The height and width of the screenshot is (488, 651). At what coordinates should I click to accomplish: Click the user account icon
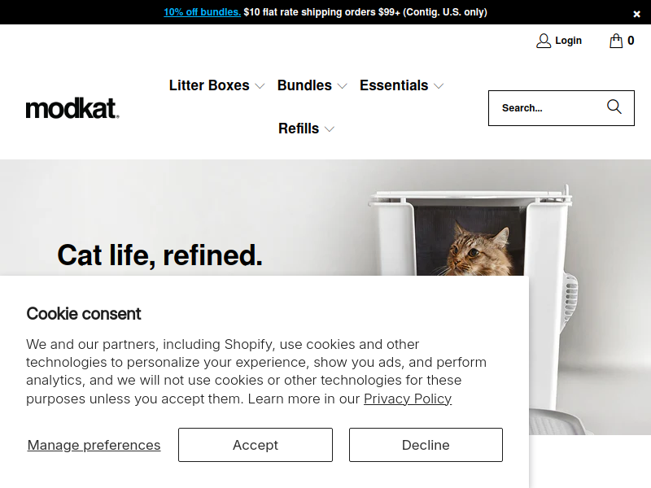point(544,41)
